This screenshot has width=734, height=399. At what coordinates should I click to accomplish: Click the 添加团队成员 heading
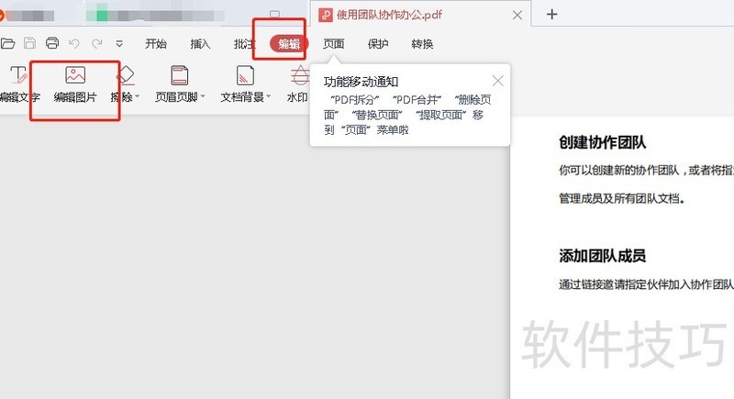coord(602,255)
